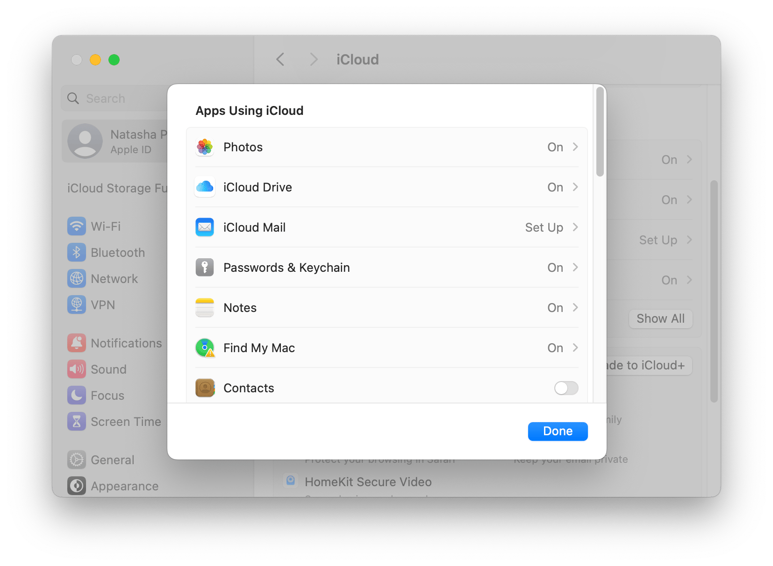Expand Find My Mac details
773x566 pixels.
click(x=575, y=347)
